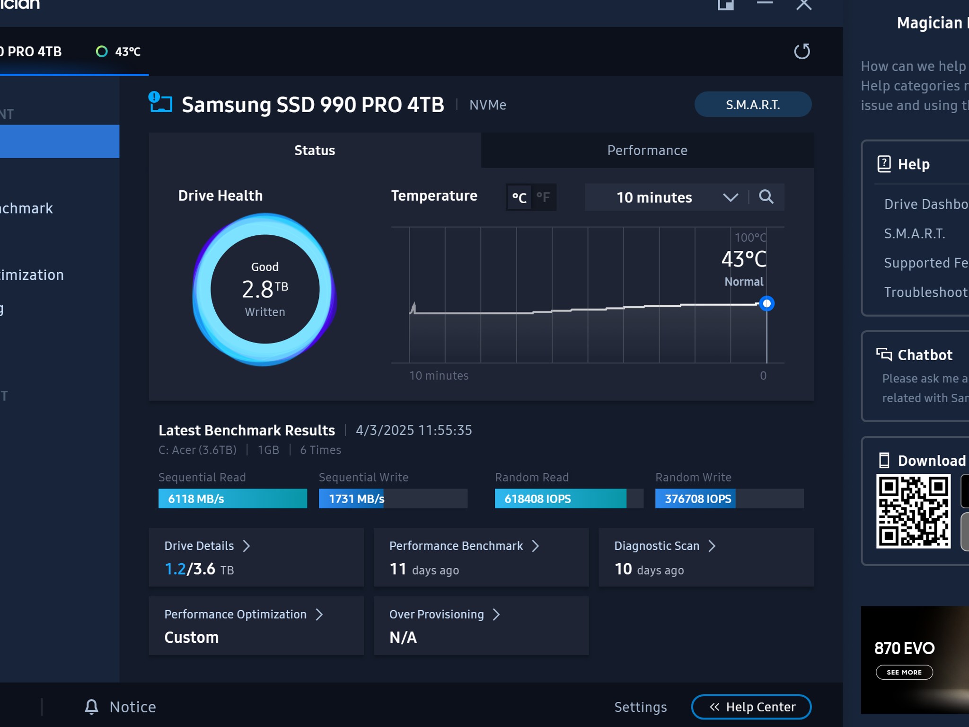Open Notice via the bell icon

tap(92, 707)
